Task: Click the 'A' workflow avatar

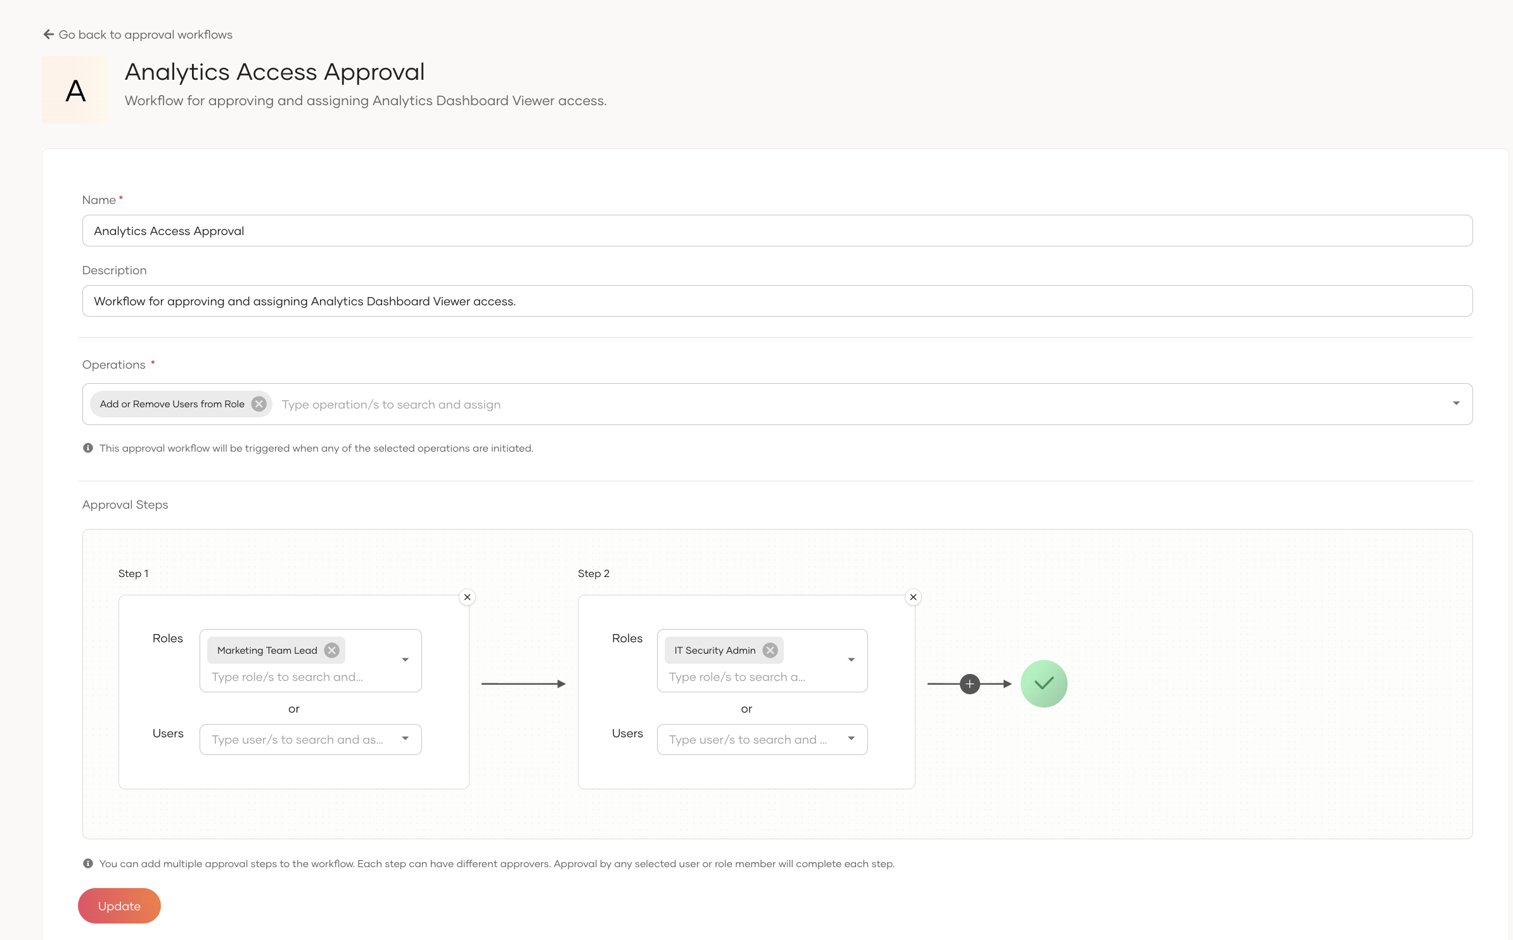Action: pyautogui.click(x=75, y=89)
